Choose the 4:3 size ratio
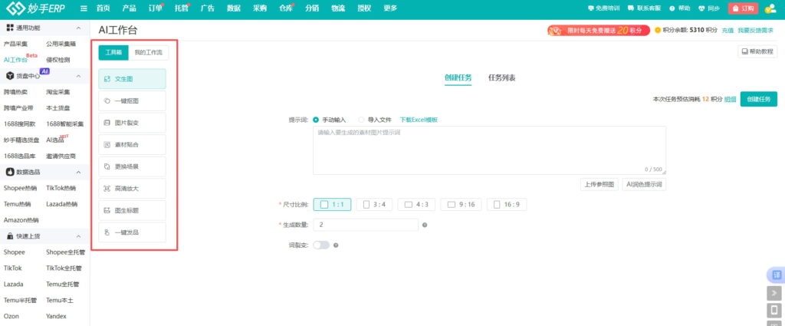Screen dimensions: 785x326 pyautogui.click(x=416, y=205)
